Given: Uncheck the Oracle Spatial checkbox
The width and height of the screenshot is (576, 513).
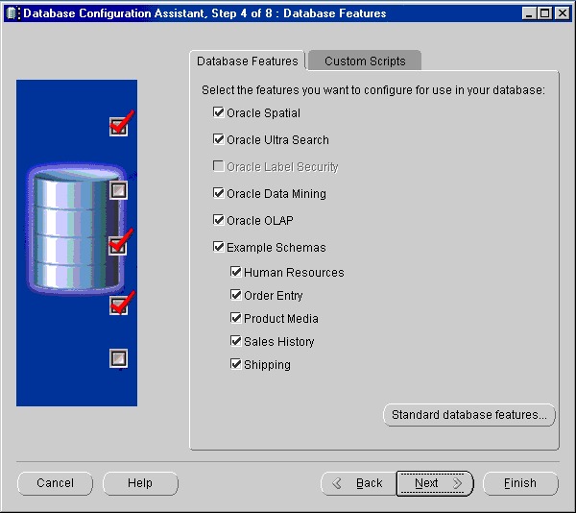Looking at the screenshot, I should click(219, 113).
